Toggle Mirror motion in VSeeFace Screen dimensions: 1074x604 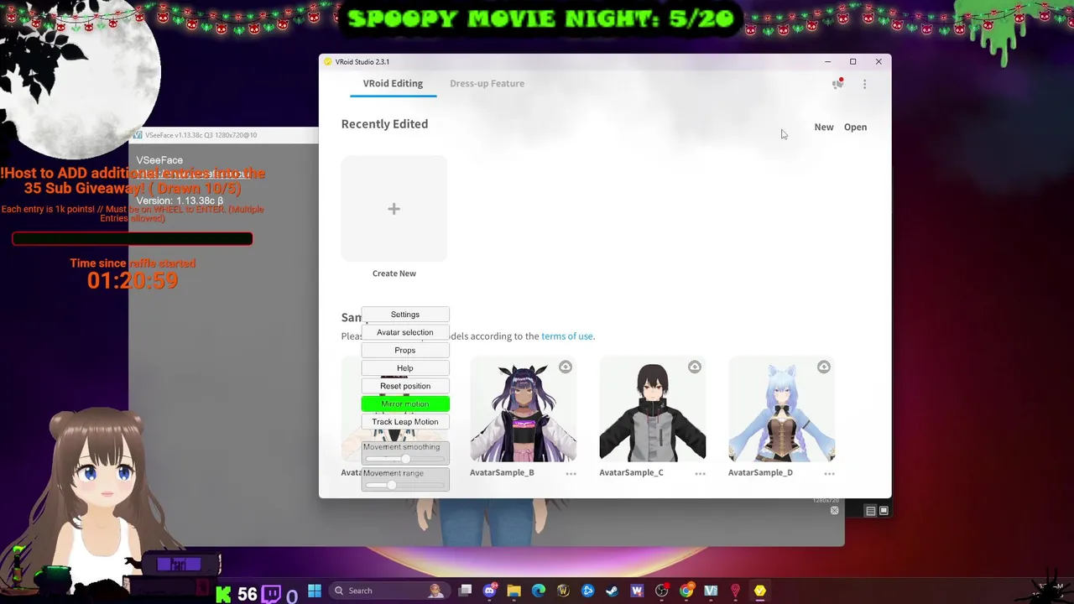tap(405, 404)
